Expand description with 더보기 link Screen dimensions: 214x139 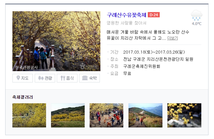tap(172, 38)
